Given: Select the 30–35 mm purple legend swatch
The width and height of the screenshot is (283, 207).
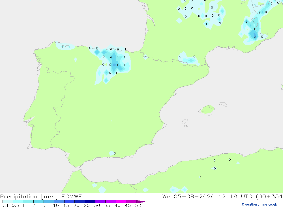Looking at the screenshot, I should pos(100,201).
